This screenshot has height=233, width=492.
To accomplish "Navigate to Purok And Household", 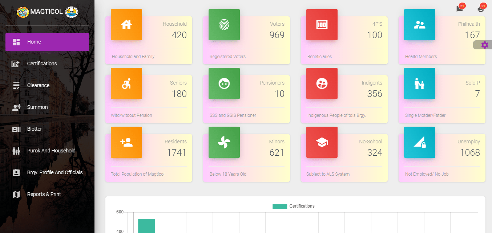I will [51, 151].
